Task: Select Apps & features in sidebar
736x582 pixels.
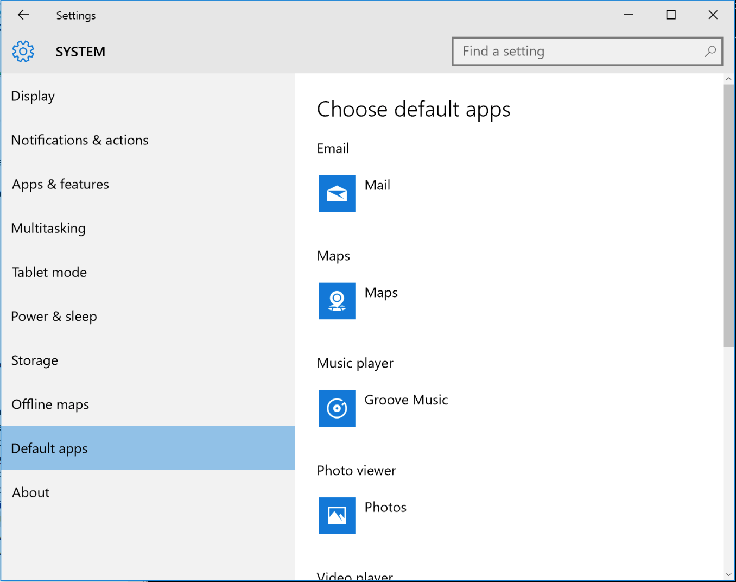Action: [x=60, y=184]
